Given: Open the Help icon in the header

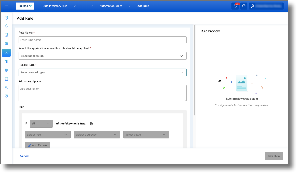Looking at the screenshot, I should (244, 6).
